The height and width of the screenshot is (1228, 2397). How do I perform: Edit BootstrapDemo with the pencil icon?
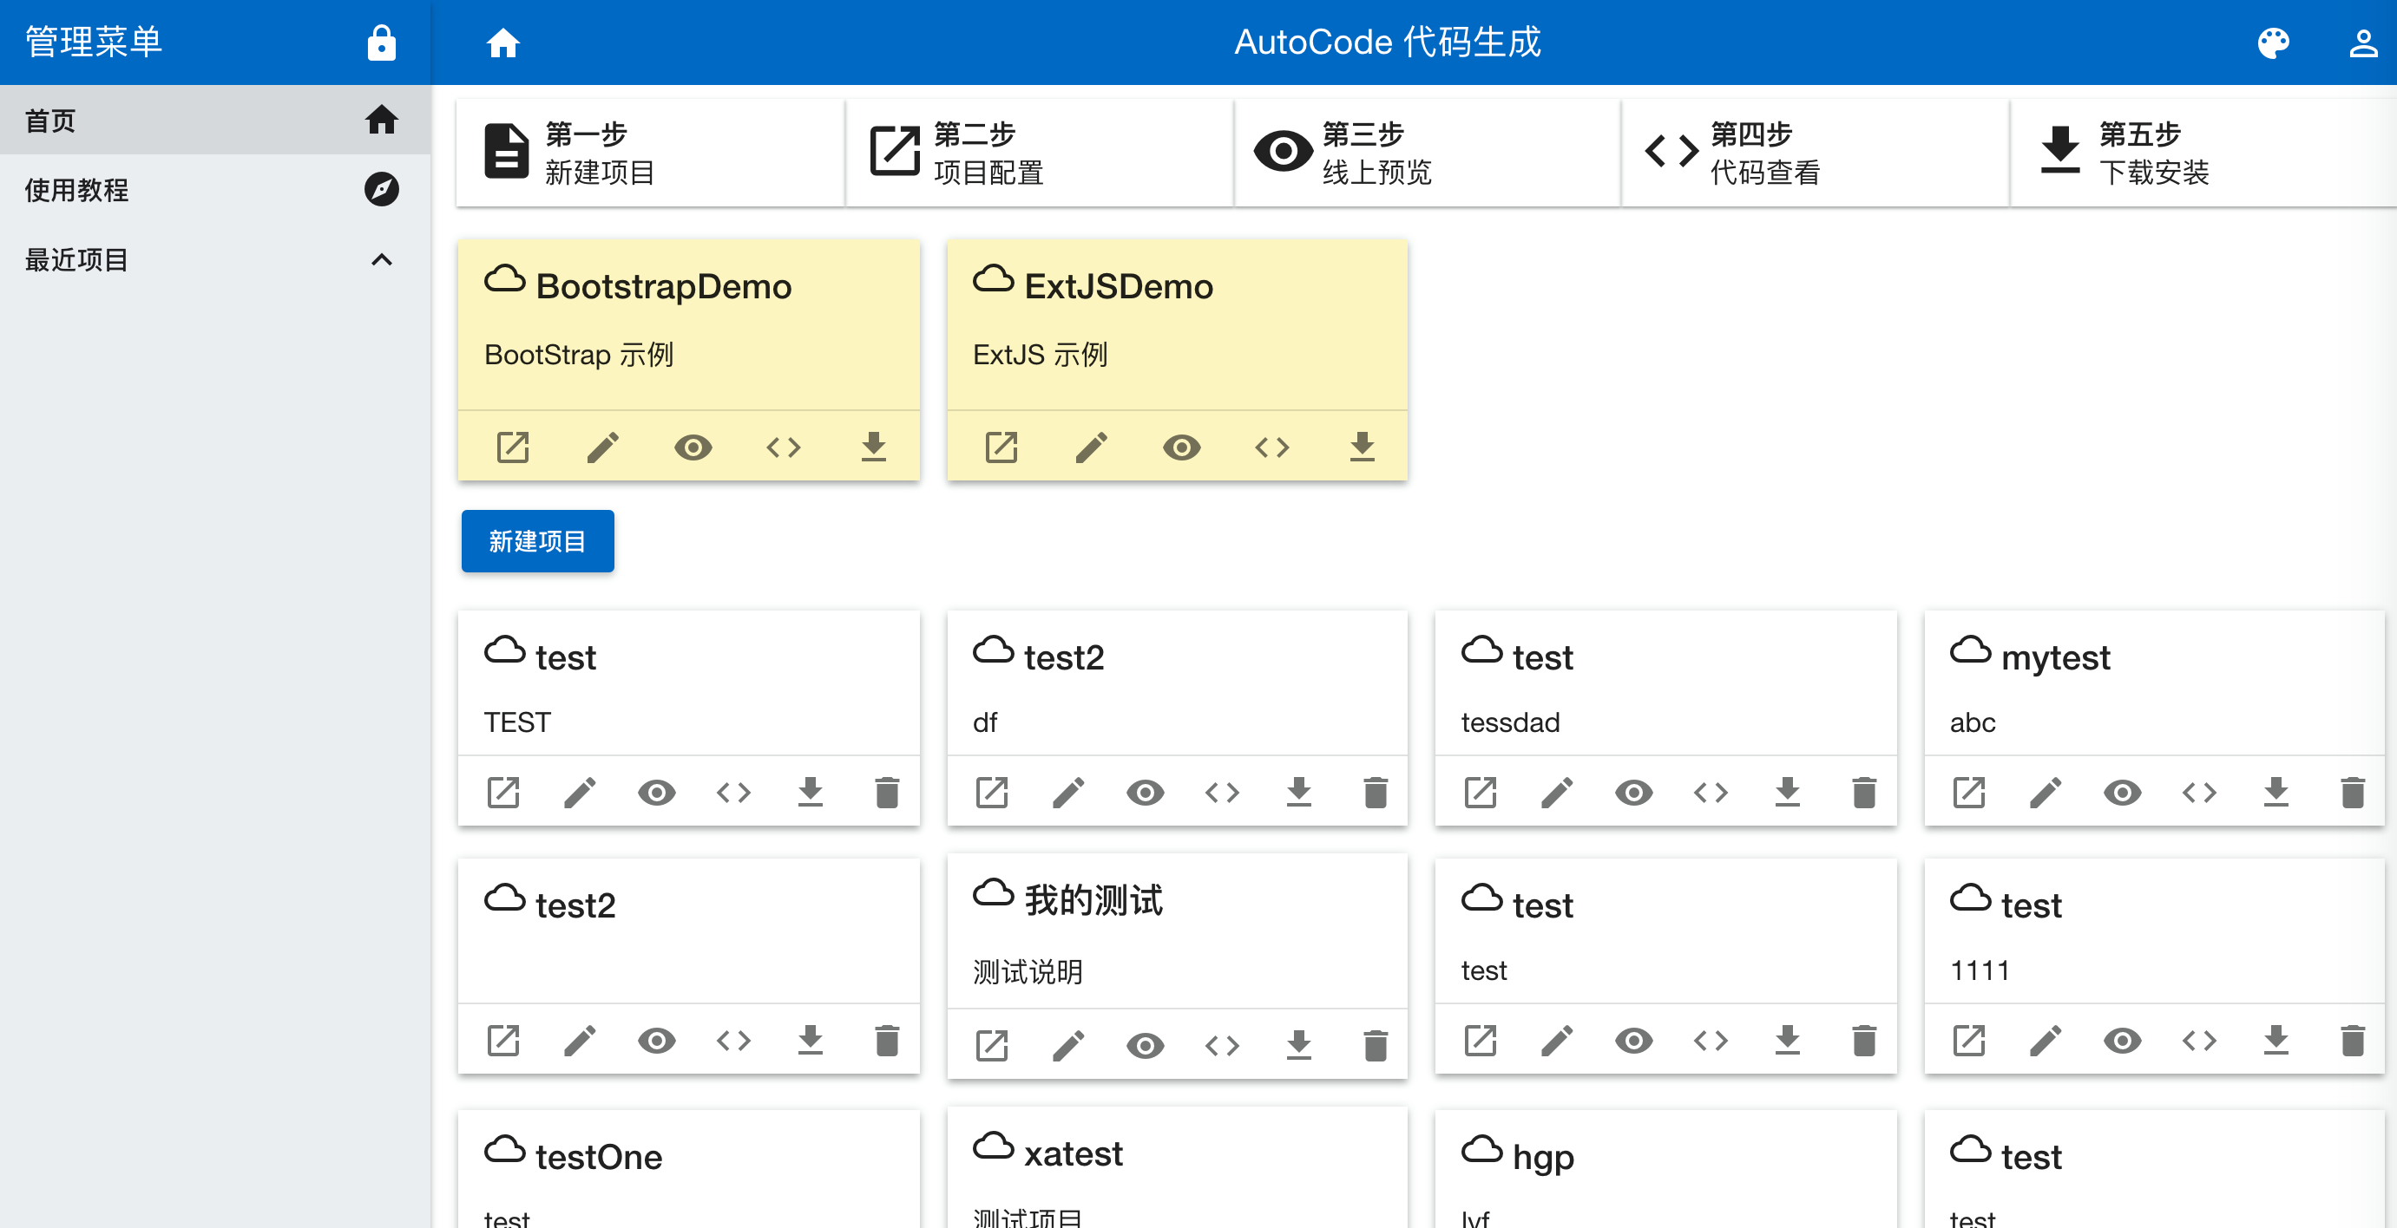603,447
